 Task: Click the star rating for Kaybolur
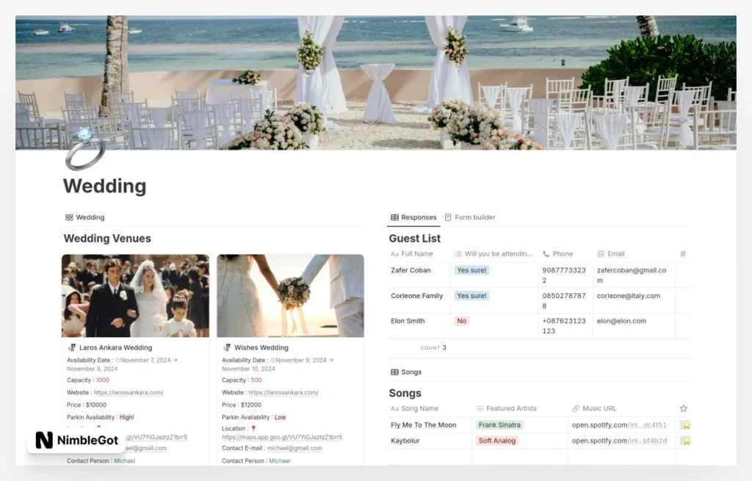pos(686,441)
